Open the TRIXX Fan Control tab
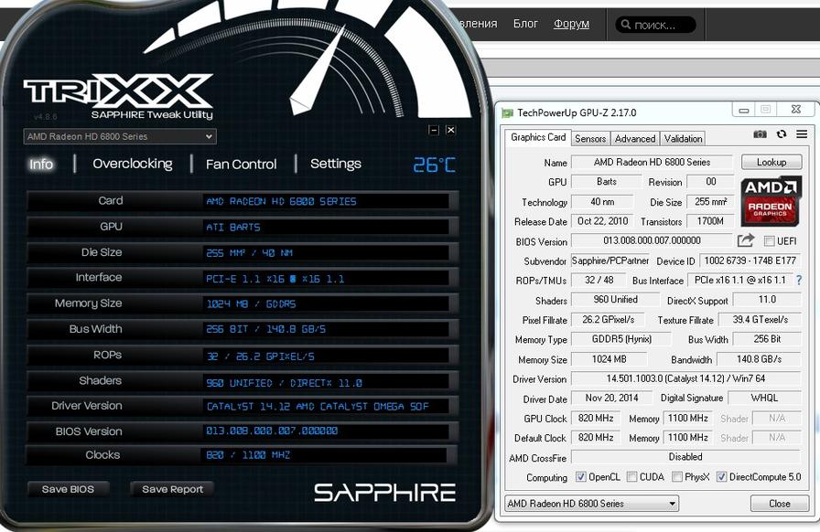This screenshot has width=820, height=532. [x=241, y=165]
